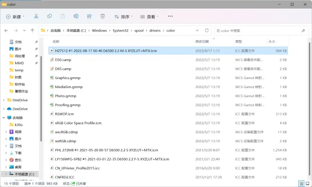The width and height of the screenshot is (312, 187).
Task: Click the icon of wscRGB.cdmp file
Action: pyautogui.click(x=52, y=132)
